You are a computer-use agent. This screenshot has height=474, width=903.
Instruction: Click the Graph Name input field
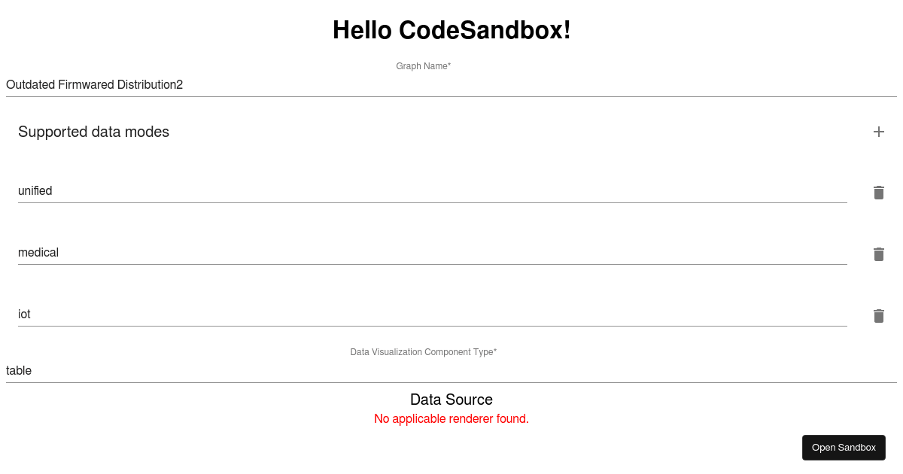point(301,84)
